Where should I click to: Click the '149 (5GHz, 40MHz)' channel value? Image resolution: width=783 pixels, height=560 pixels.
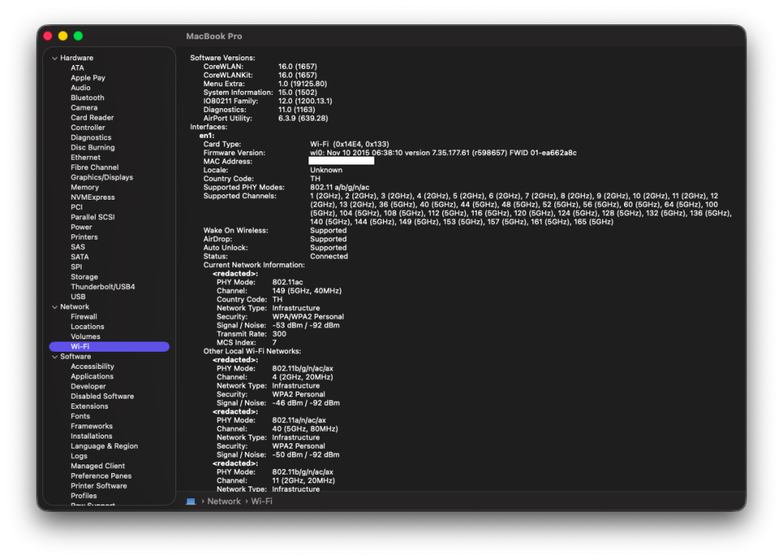[x=307, y=291]
